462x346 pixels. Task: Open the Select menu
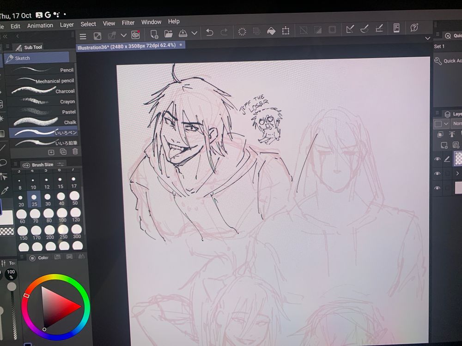click(88, 24)
